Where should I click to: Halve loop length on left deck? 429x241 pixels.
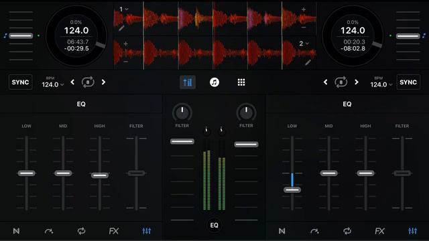pyautogui.click(x=72, y=82)
